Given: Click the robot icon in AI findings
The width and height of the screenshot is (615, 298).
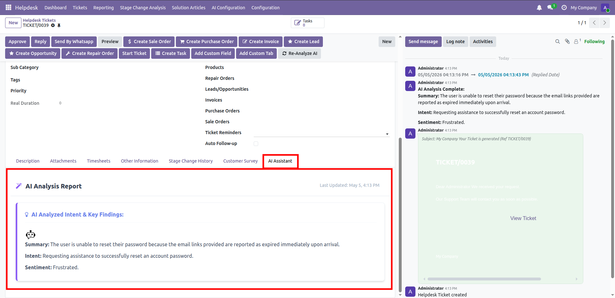Looking at the screenshot, I should (x=30, y=235).
